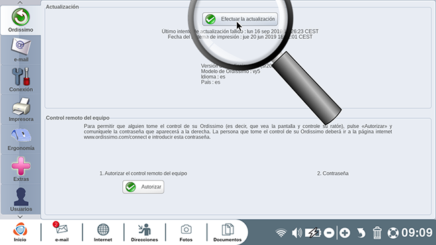The width and height of the screenshot is (436, 245).
Task: Click text '1. Autorizar el control remoto del equipo'
Action: tap(143, 173)
